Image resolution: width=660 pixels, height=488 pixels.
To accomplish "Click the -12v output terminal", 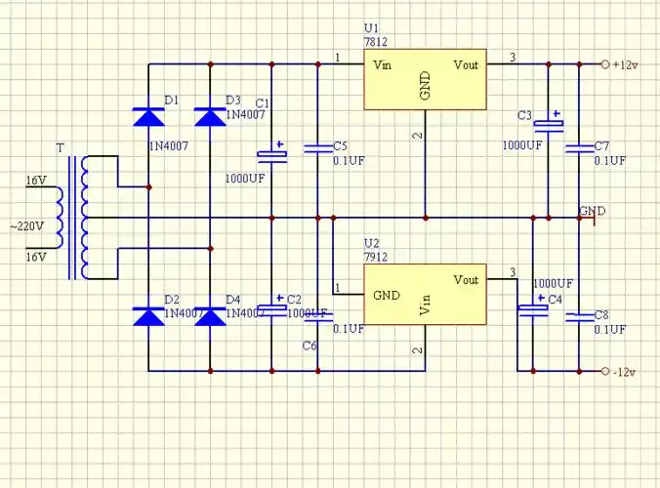I will coord(605,372).
